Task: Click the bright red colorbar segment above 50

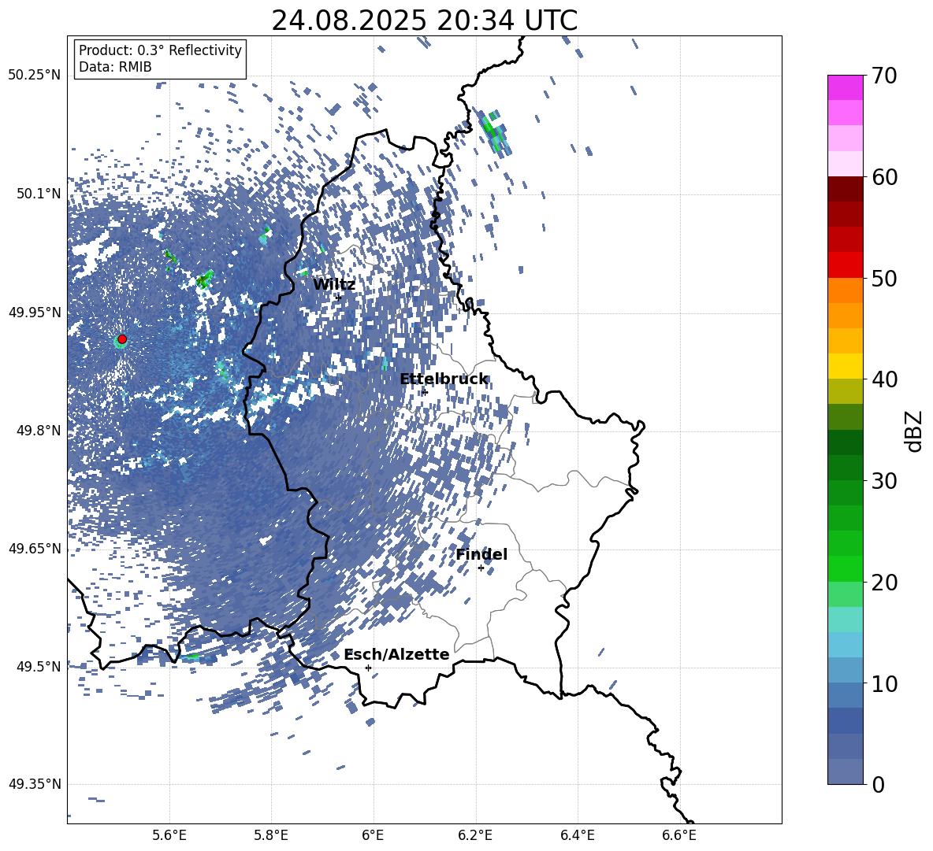Action: point(845,265)
